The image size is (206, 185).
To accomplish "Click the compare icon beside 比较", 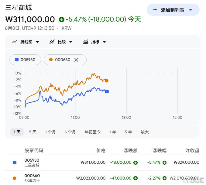I will pos(52,42).
